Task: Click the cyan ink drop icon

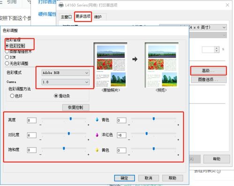Action: (97, 120)
